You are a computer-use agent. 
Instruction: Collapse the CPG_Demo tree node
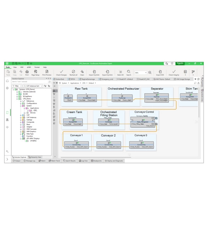point(17,99)
